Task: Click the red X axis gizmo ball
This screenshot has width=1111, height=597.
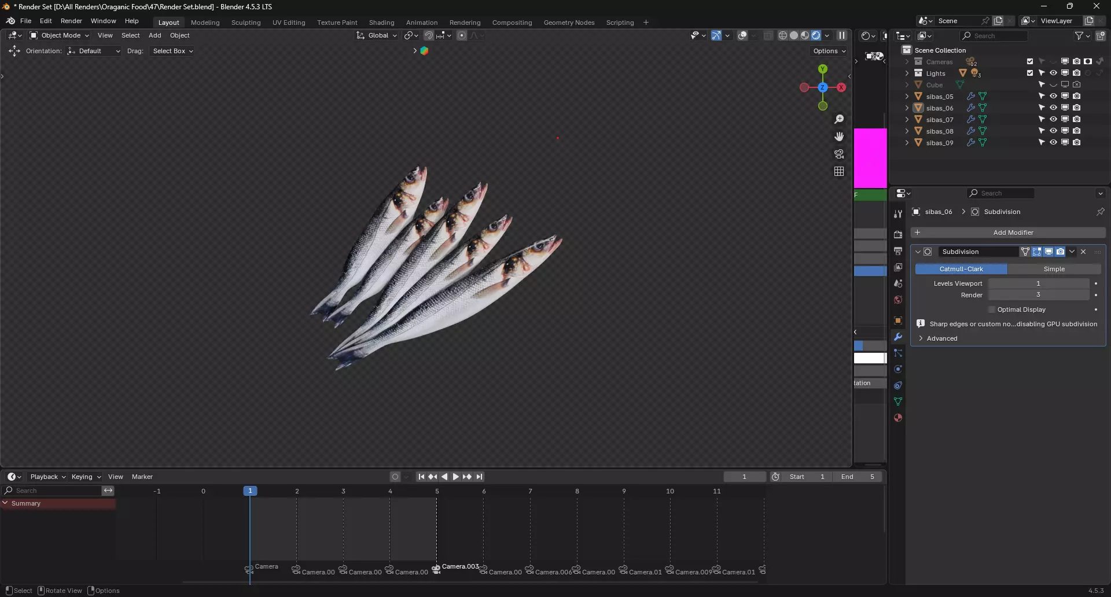Action: [841, 87]
